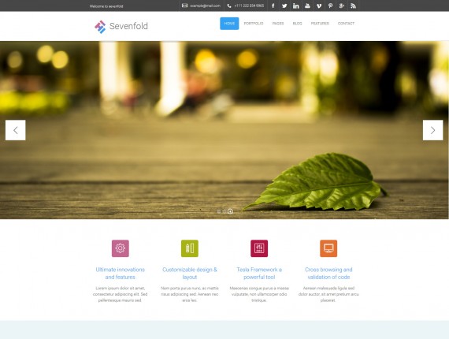The image size is (449, 339).
Task: Go to the Contact page
Action: pyautogui.click(x=346, y=24)
